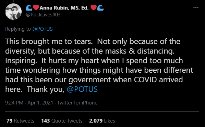This screenshot has width=205, height=127.
Task: Click the 9:24 PM time stamp
Action: [x=14, y=103]
